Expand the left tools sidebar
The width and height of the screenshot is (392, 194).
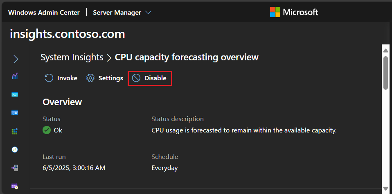[x=16, y=59]
